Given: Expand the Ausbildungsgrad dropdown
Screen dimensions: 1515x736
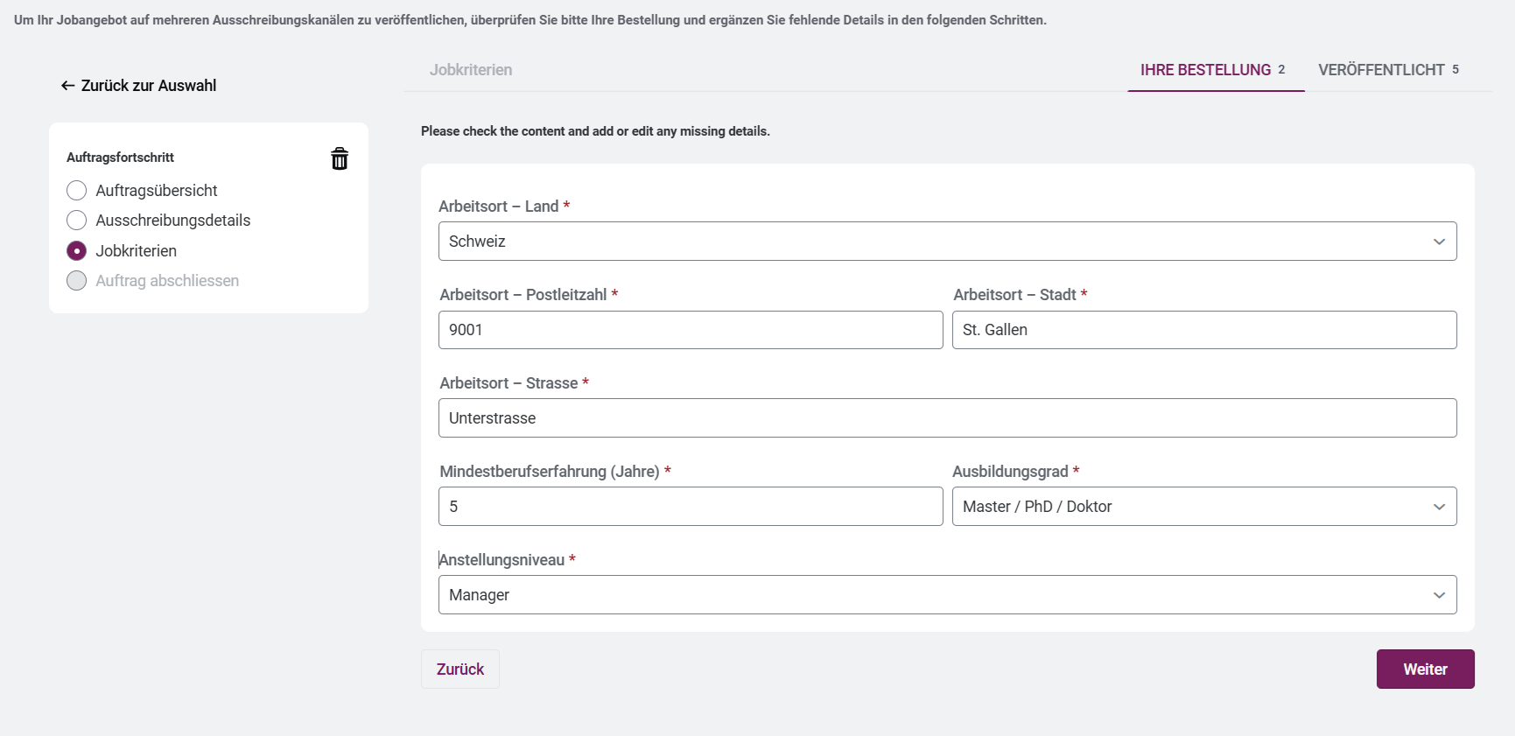Looking at the screenshot, I should point(1203,507).
